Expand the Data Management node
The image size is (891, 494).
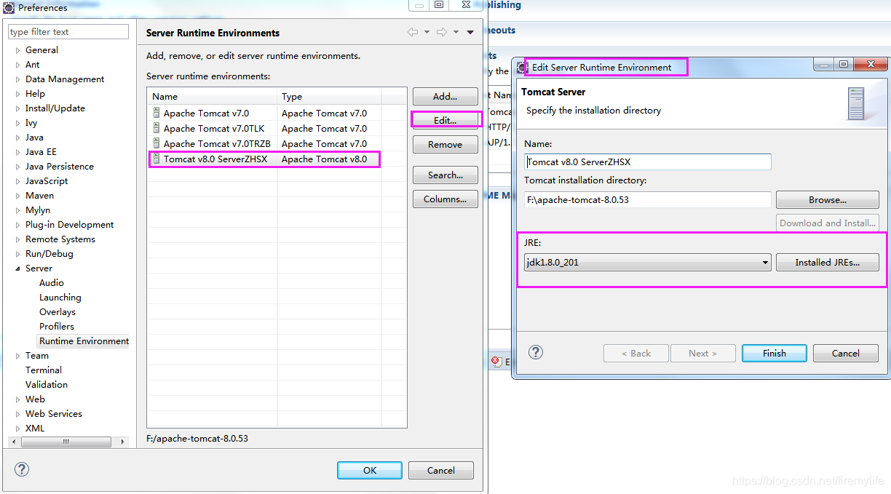click(x=18, y=79)
